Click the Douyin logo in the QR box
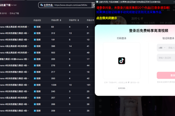 click(122, 61)
